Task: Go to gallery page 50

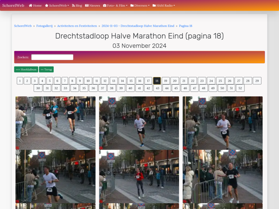Action: point(222,88)
